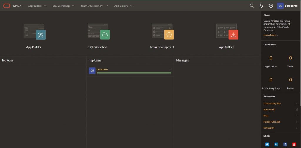Expand the App Gallery menu arrow

[x=131, y=6]
